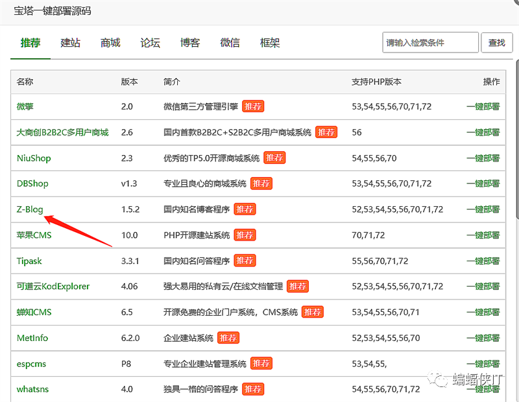Viewport: 519px width, 402px height.
Task: Click the 推荐 badge beside Tipask
Action: 245,261
